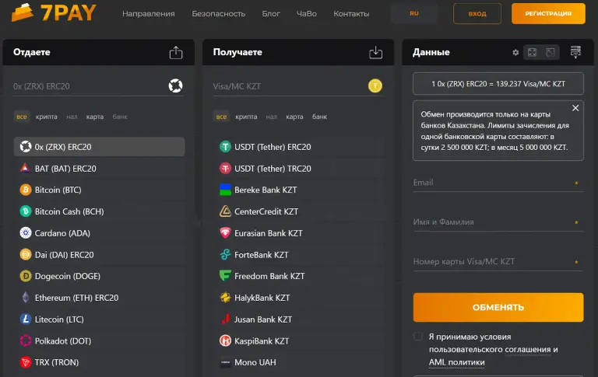598x377 pixels.
Task: Click the 7PAY logo
Action: point(54,12)
